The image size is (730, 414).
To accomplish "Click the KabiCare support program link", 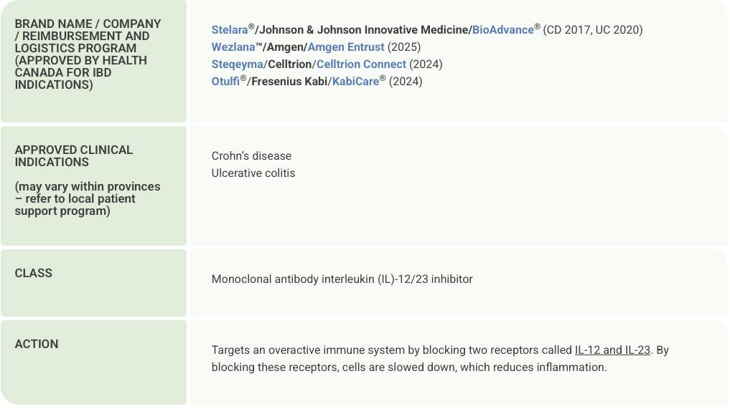I will pyautogui.click(x=355, y=82).
